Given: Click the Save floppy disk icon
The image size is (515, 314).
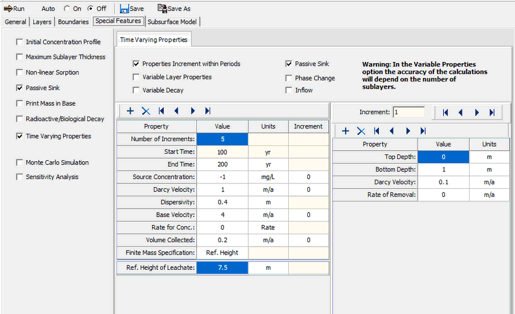Looking at the screenshot, I should (124, 9).
